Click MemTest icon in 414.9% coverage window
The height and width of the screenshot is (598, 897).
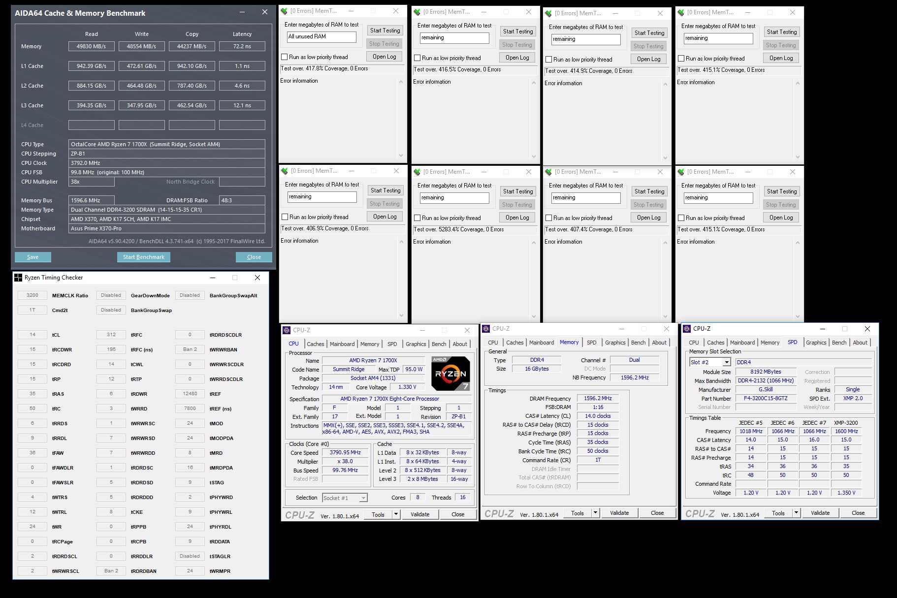(x=549, y=13)
